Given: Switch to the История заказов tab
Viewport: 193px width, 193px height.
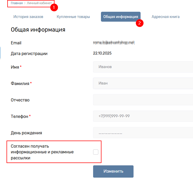Looking at the screenshot, I should pos(28,17).
